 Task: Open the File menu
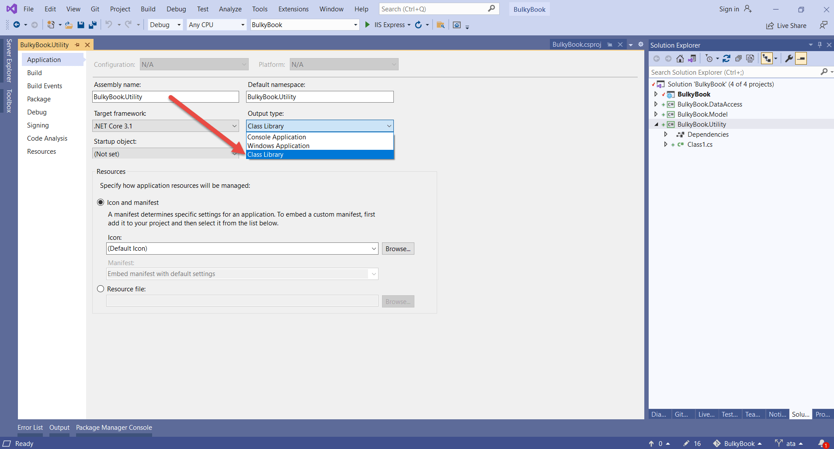tap(28, 9)
